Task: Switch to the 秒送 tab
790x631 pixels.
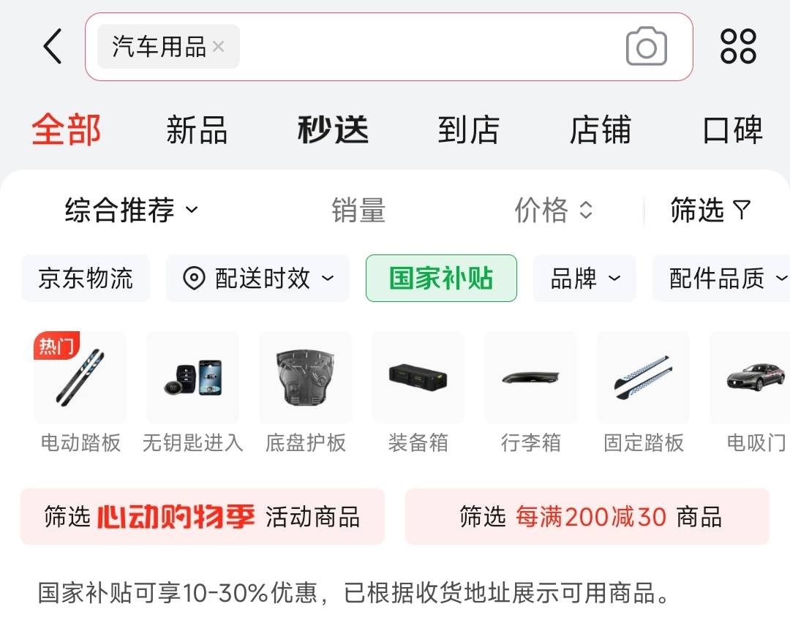Action: tap(333, 129)
